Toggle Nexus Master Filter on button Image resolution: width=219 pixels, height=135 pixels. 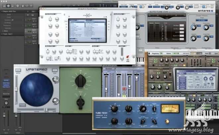pos(48,51)
